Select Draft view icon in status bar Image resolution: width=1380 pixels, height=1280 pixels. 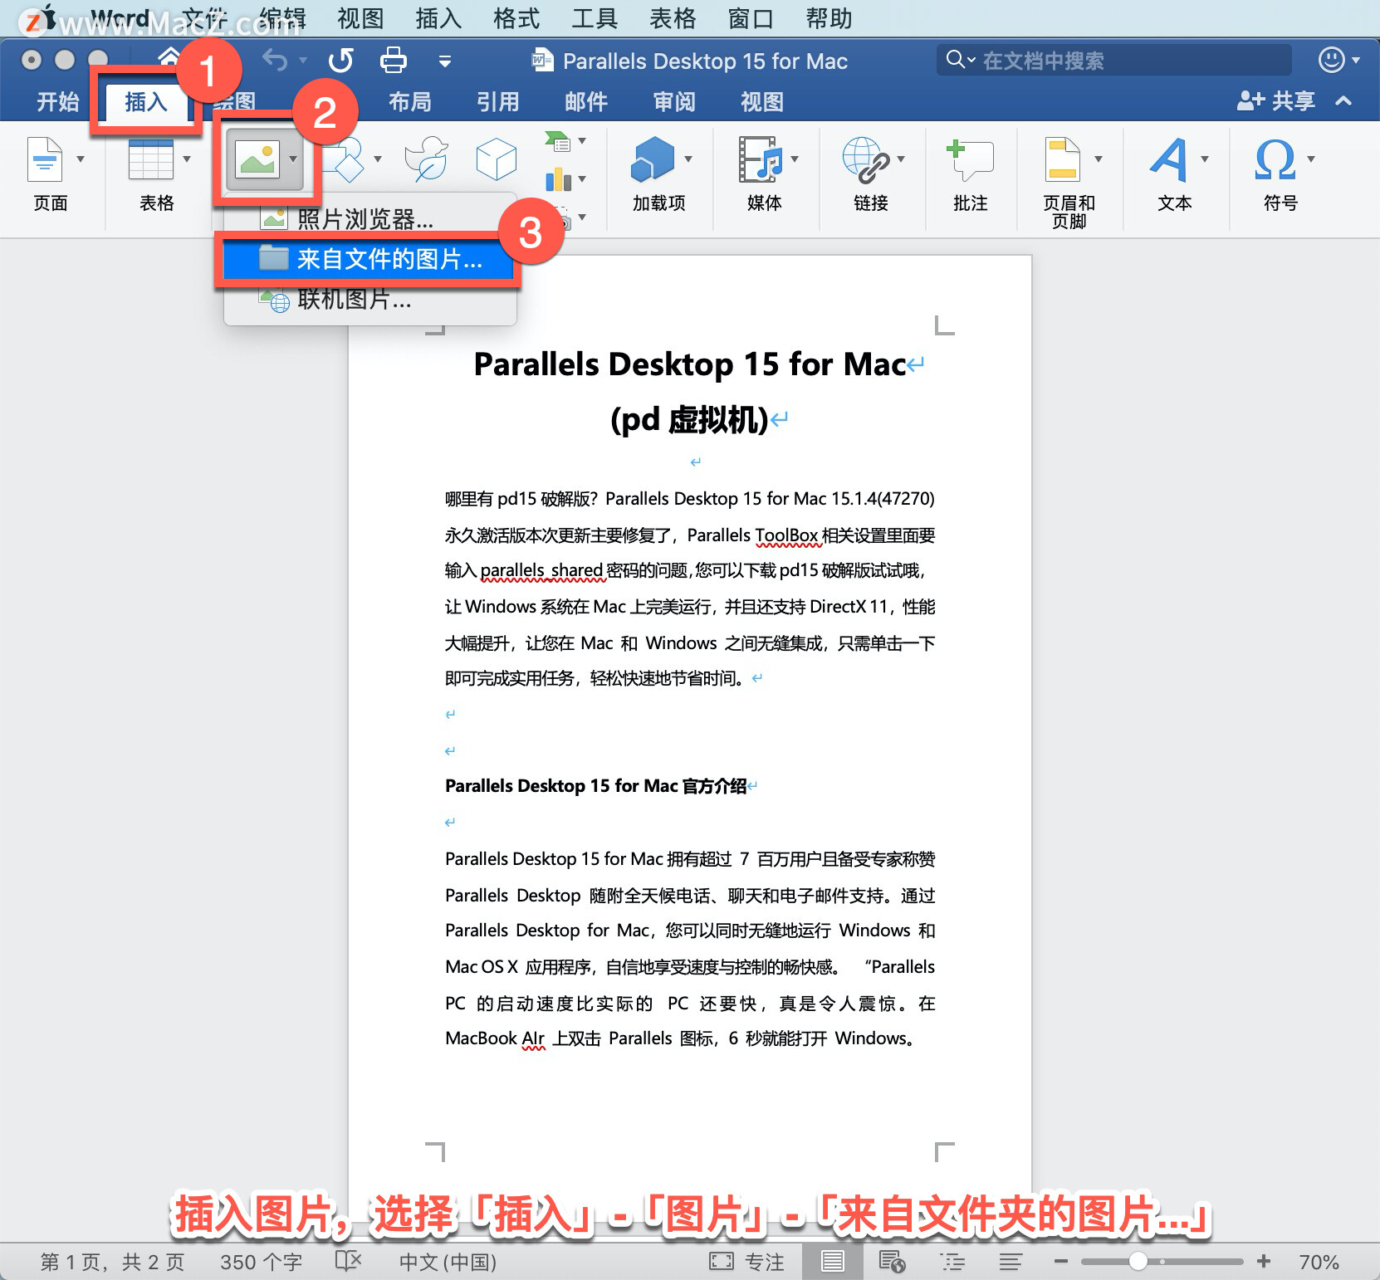tap(1011, 1262)
